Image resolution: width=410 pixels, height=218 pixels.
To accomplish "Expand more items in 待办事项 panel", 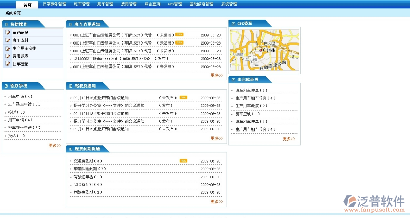I will pyautogui.click(x=54, y=145).
